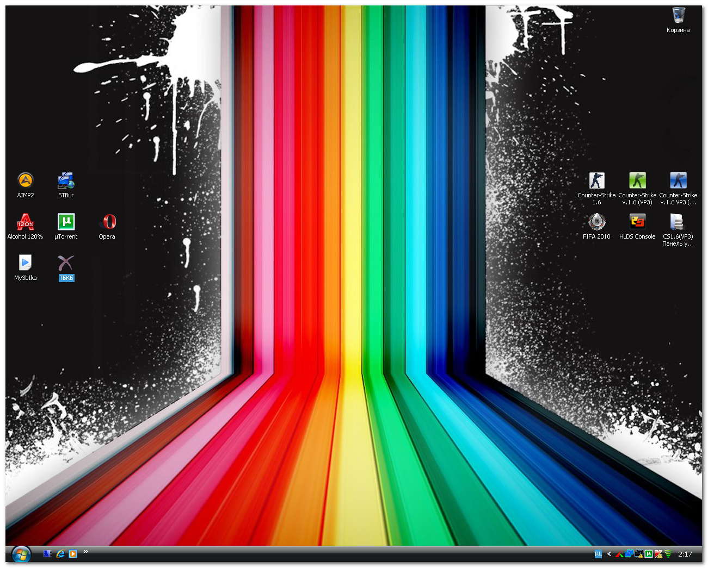Click the highlighted ТБКБ desktop icon
The image size is (708, 568).
click(66, 264)
